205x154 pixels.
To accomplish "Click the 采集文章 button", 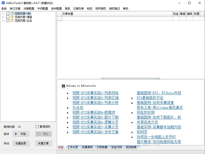I will [x=43, y=143].
